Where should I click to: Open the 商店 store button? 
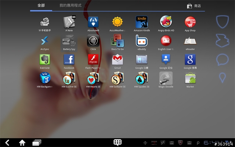pyautogui.click(x=194, y=6)
